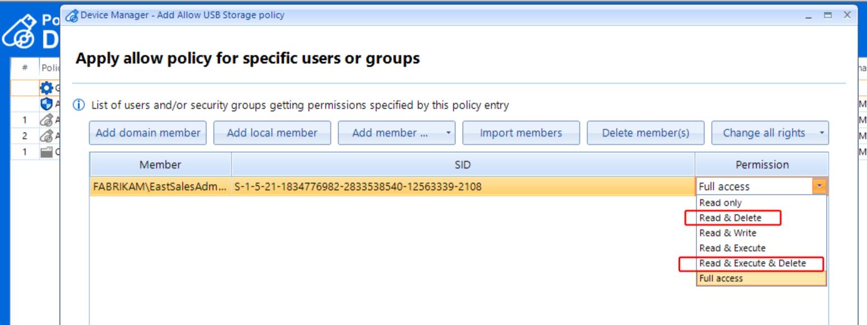Expand the Change all rights dropdown

click(769, 133)
